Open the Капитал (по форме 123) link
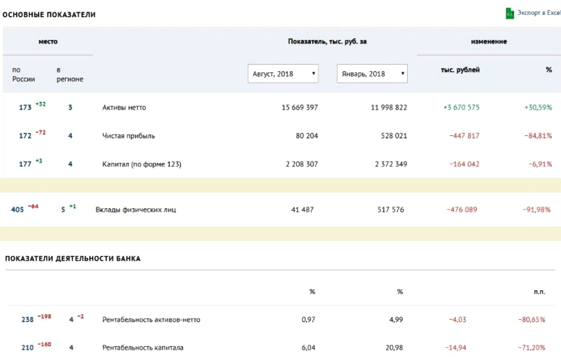This screenshot has height=357, width=561. (142, 164)
